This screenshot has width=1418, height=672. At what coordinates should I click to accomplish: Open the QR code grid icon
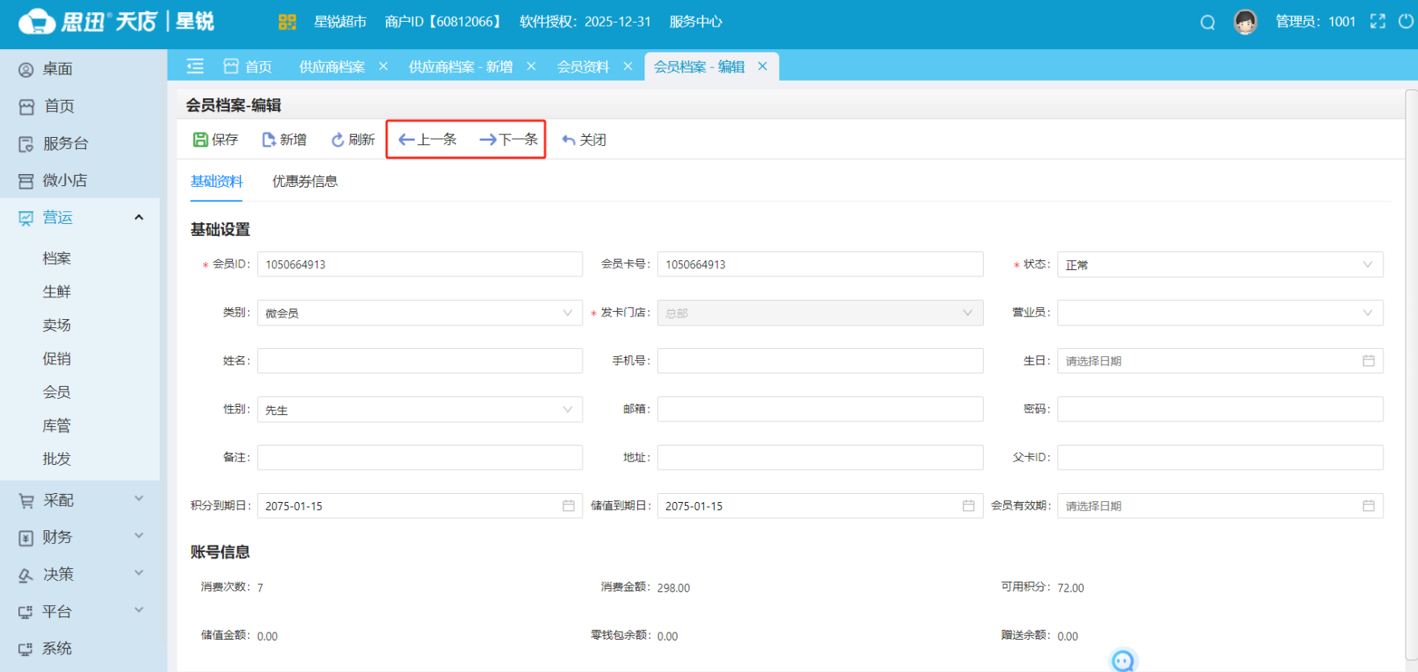click(x=287, y=22)
